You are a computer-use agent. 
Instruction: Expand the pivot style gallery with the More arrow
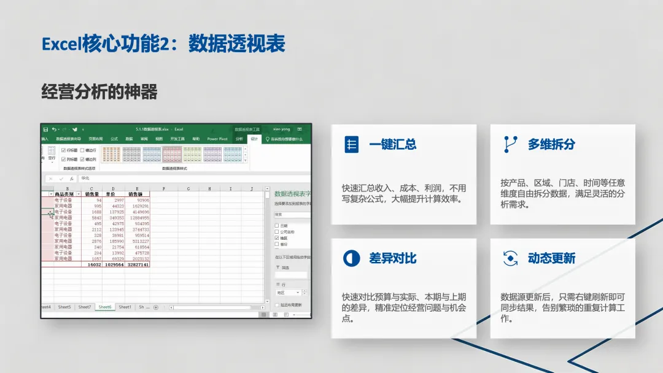[x=245, y=160]
